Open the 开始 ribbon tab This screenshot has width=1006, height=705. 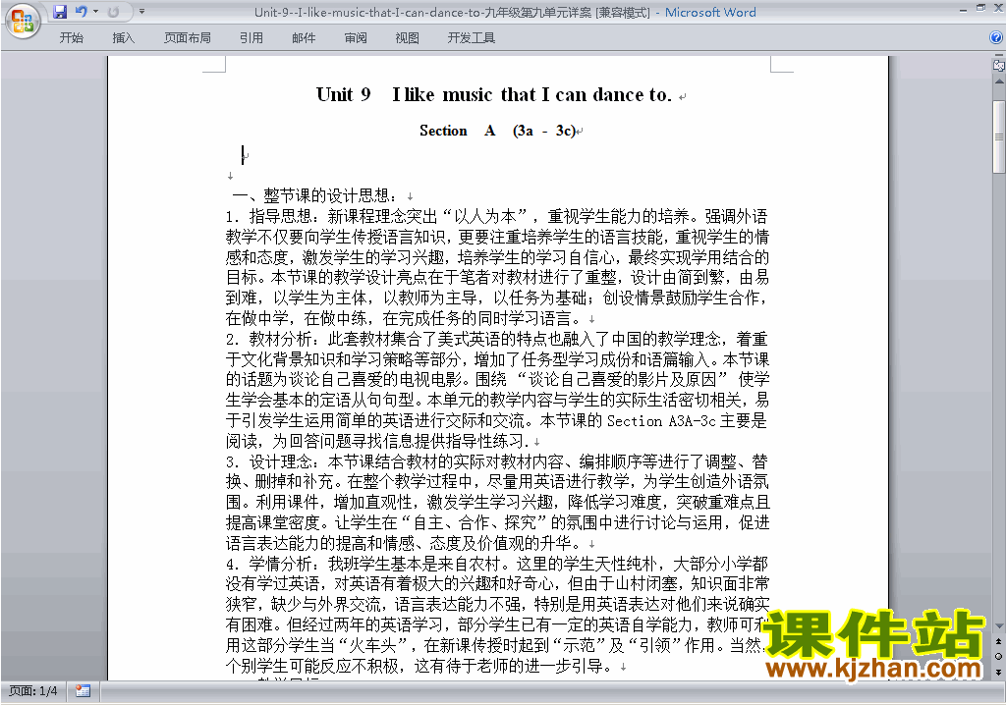click(x=71, y=38)
